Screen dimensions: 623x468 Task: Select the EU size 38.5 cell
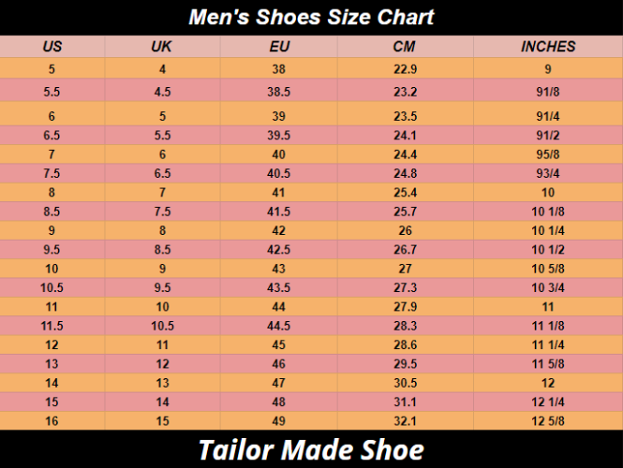(278, 92)
